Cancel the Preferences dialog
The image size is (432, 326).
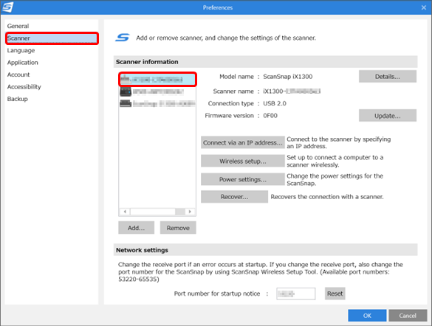pyautogui.click(x=408, y=316)
